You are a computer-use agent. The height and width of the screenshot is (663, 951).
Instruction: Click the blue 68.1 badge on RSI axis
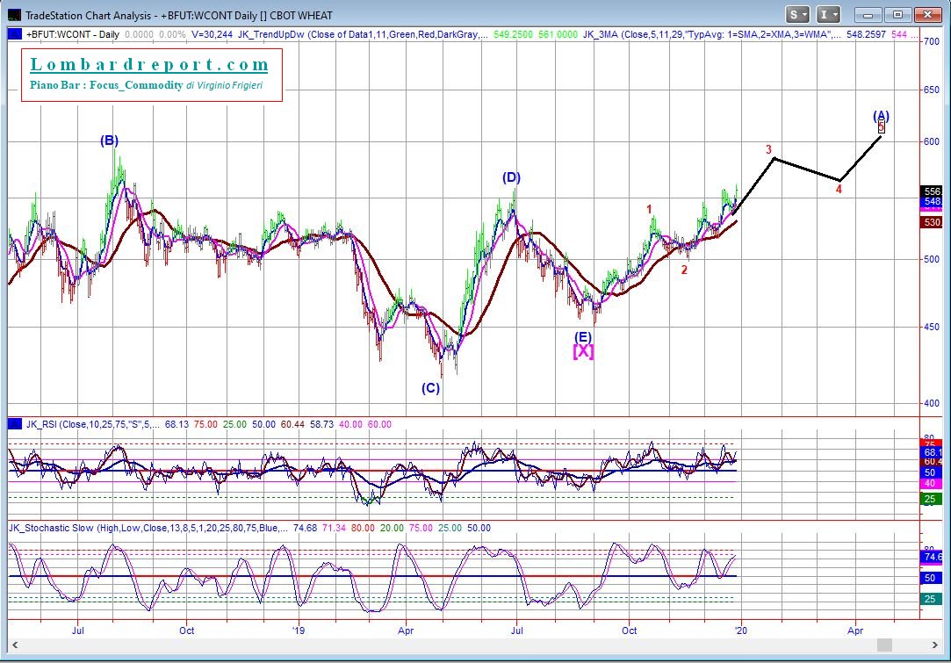point(932,452)
